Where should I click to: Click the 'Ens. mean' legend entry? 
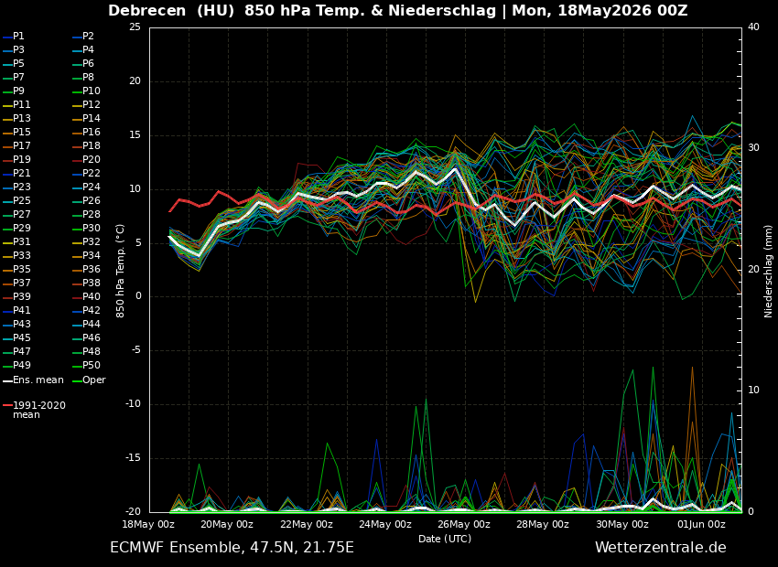tap(33, 380)
